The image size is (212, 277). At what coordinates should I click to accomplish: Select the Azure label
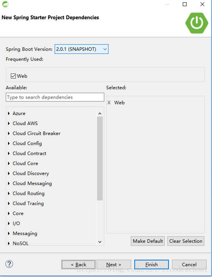(19, 113)
